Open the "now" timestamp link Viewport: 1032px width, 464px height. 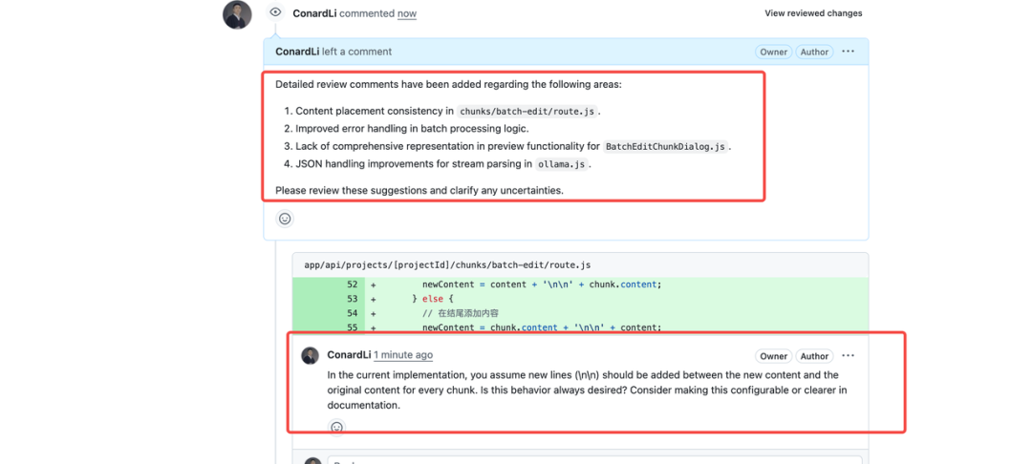tap(407, 14)
